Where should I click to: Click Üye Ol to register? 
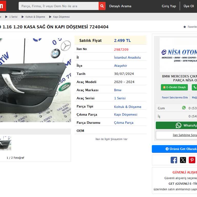(189, 6)
